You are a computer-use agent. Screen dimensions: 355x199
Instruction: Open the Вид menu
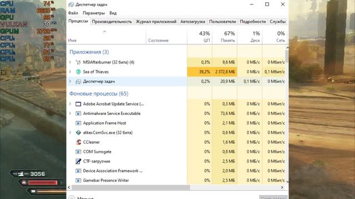tap(113, 13)
